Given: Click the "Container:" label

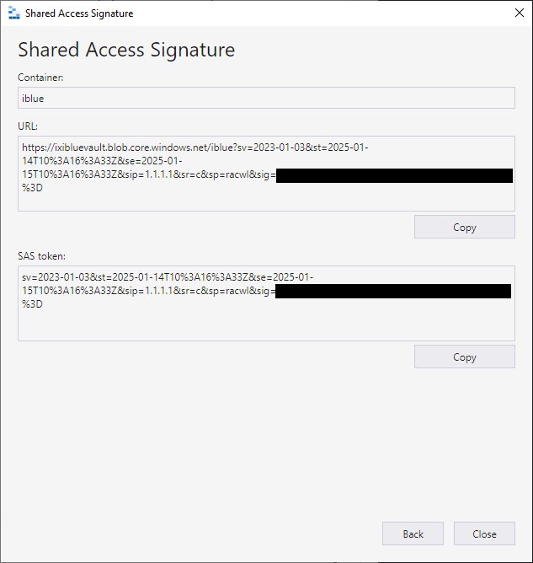Looking at the screenshot, I should 41,78.
